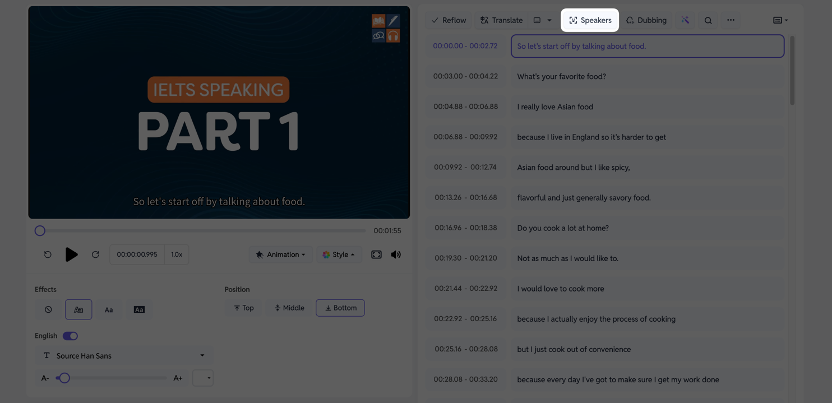832x403 pixels.
Task: Expand the dropdown arrow beside Translate options
Action: 549,20
